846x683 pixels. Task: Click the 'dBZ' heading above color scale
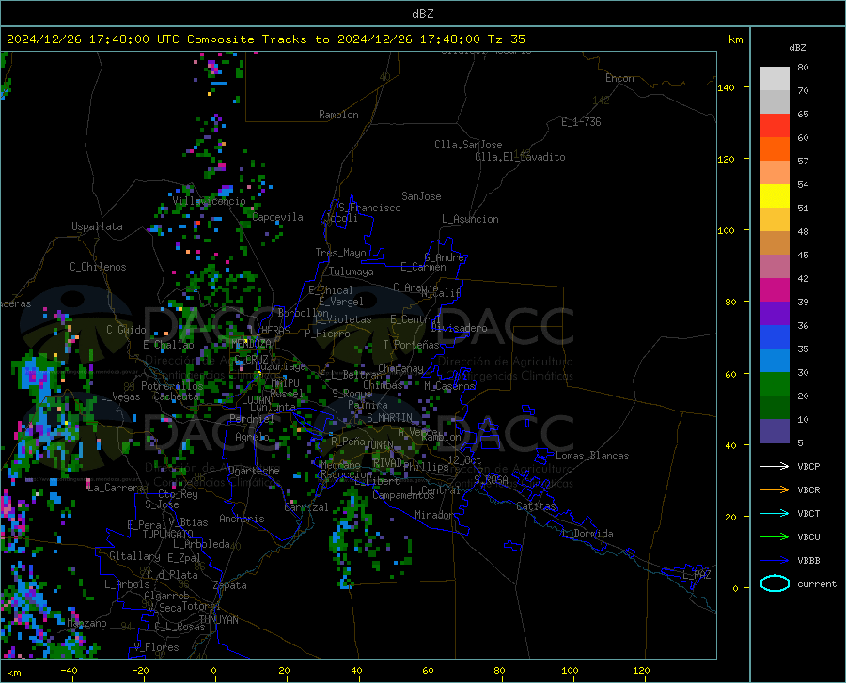click(x=797, y=47)
